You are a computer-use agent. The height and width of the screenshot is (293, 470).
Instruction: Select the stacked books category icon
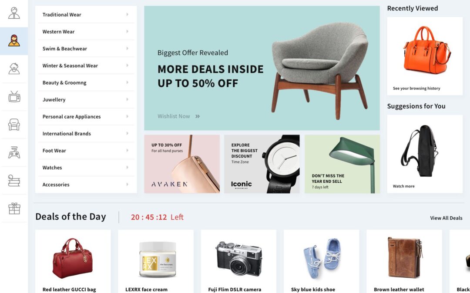tap(14, 180)
